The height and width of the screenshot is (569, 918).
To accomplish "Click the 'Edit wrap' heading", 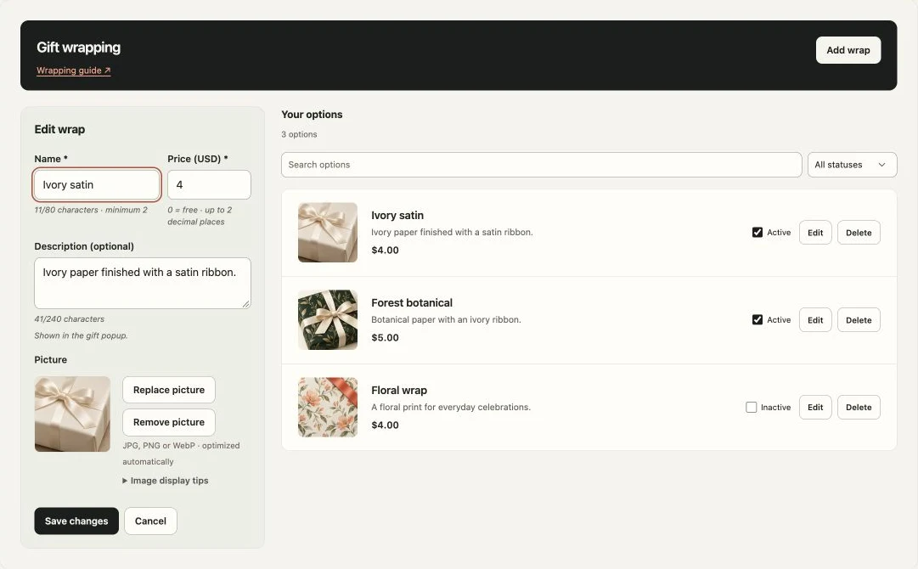I will point(59,129).
